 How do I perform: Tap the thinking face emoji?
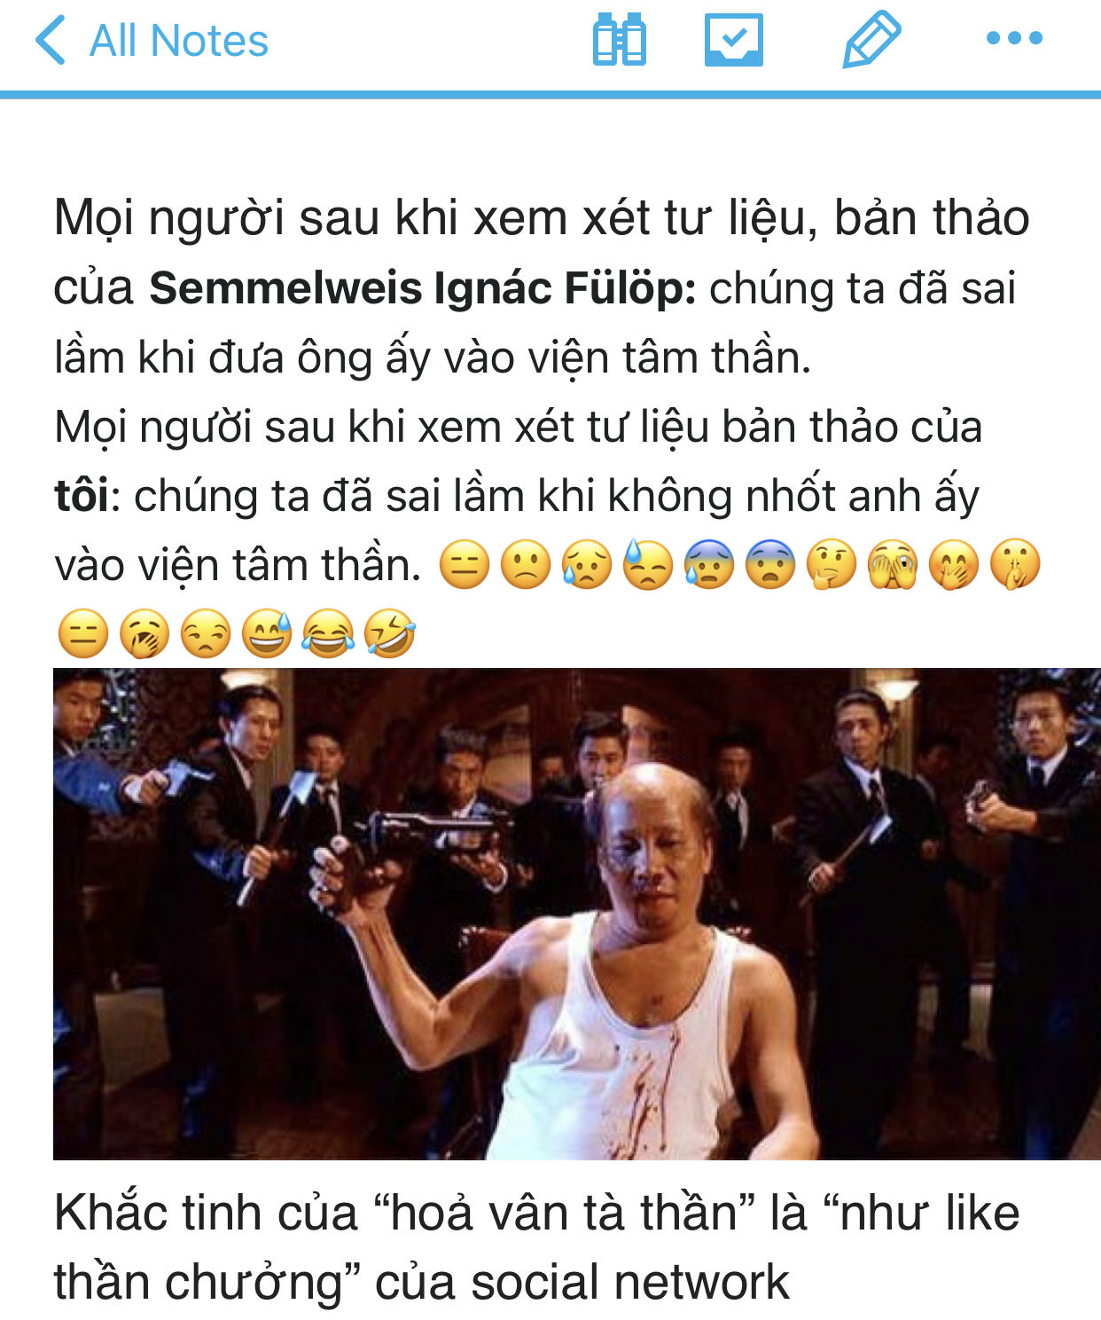tap(832, 565)
